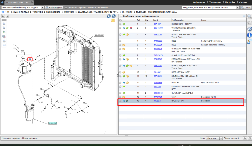
Task: Zoom out of the parts diagram
Action: coord(4,28)
